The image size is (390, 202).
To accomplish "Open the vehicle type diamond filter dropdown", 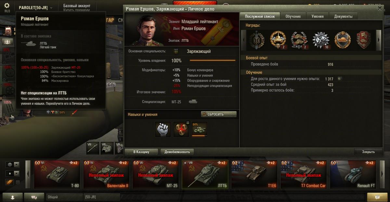I will click(13, 173).
